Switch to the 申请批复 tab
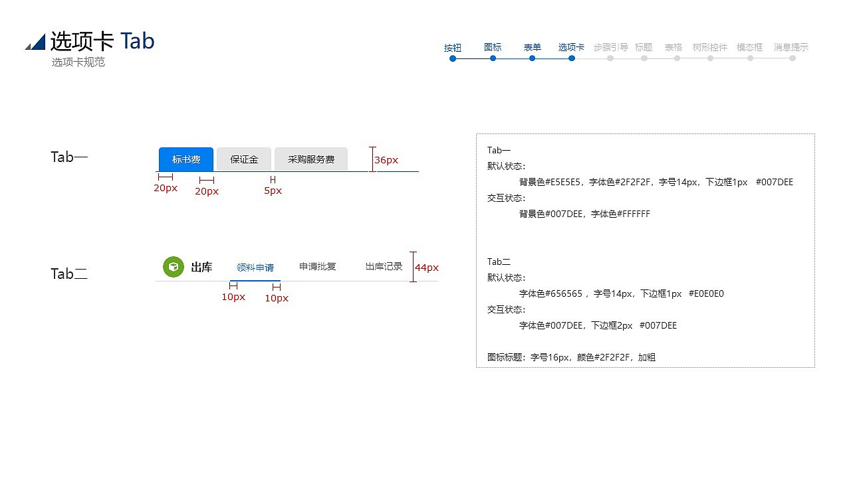Viewport: 851px width, 478px height. tap(317, 266)
